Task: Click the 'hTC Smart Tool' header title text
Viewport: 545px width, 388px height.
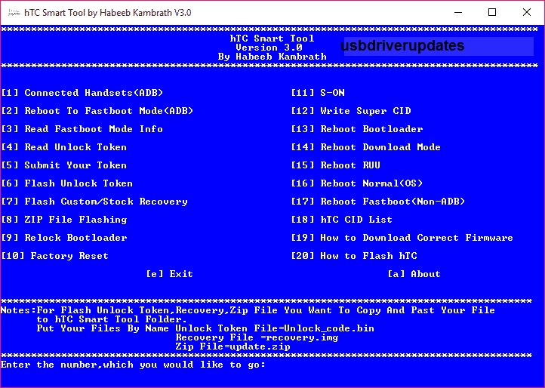Action: 272,38
